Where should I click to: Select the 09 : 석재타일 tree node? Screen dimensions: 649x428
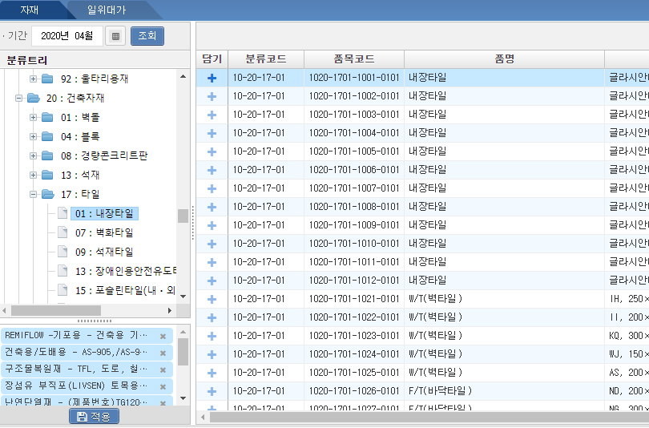pos(104,252)
